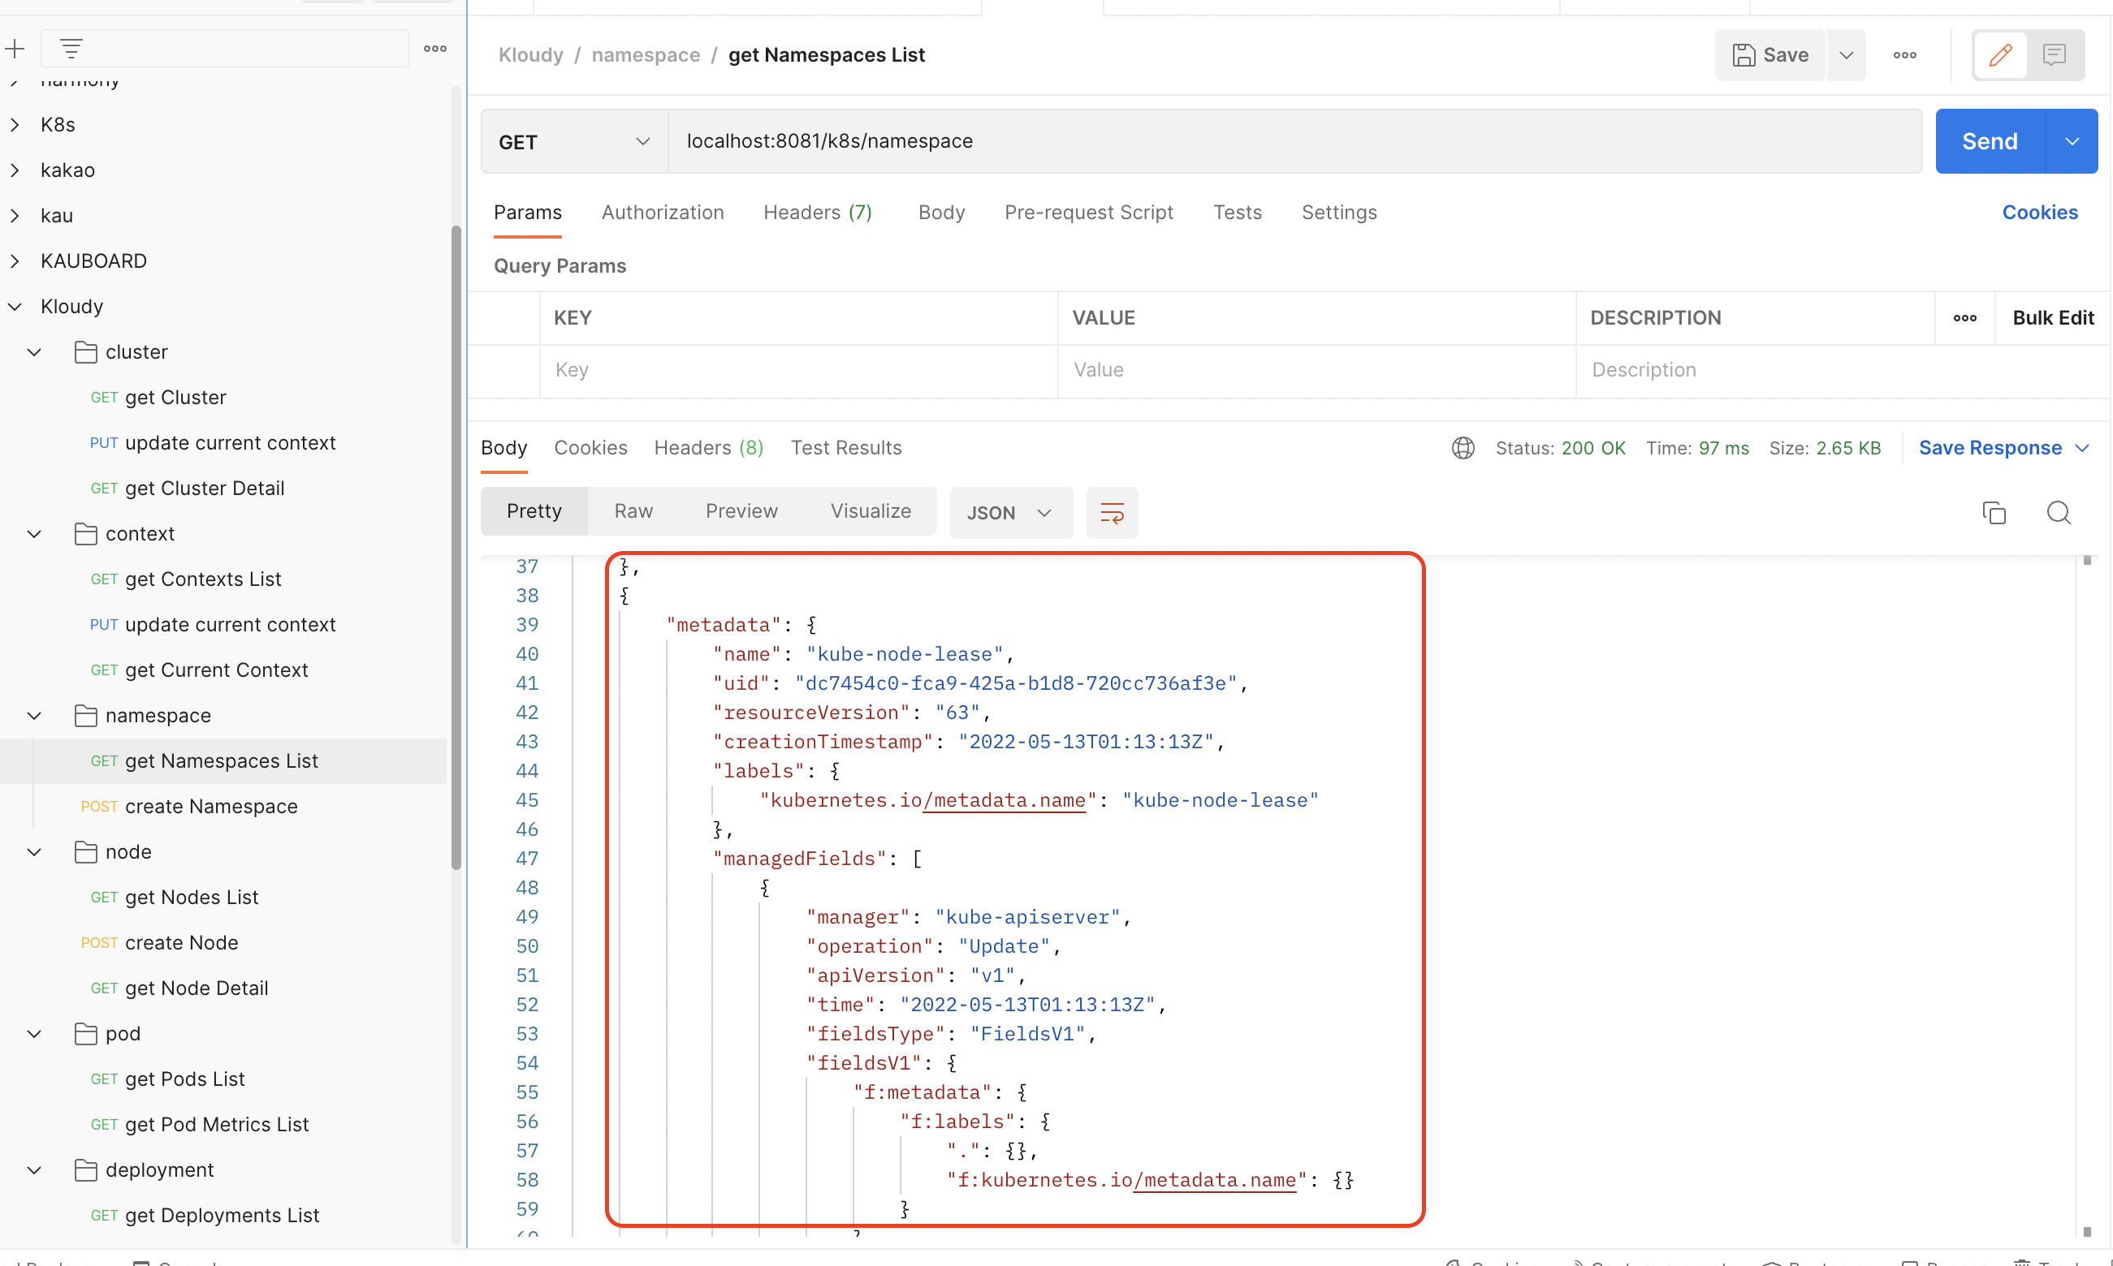This screenshot has height=1266, width=2113.
Task: Toggle word wrap in response viewer
Action: tap(1111, 513)
